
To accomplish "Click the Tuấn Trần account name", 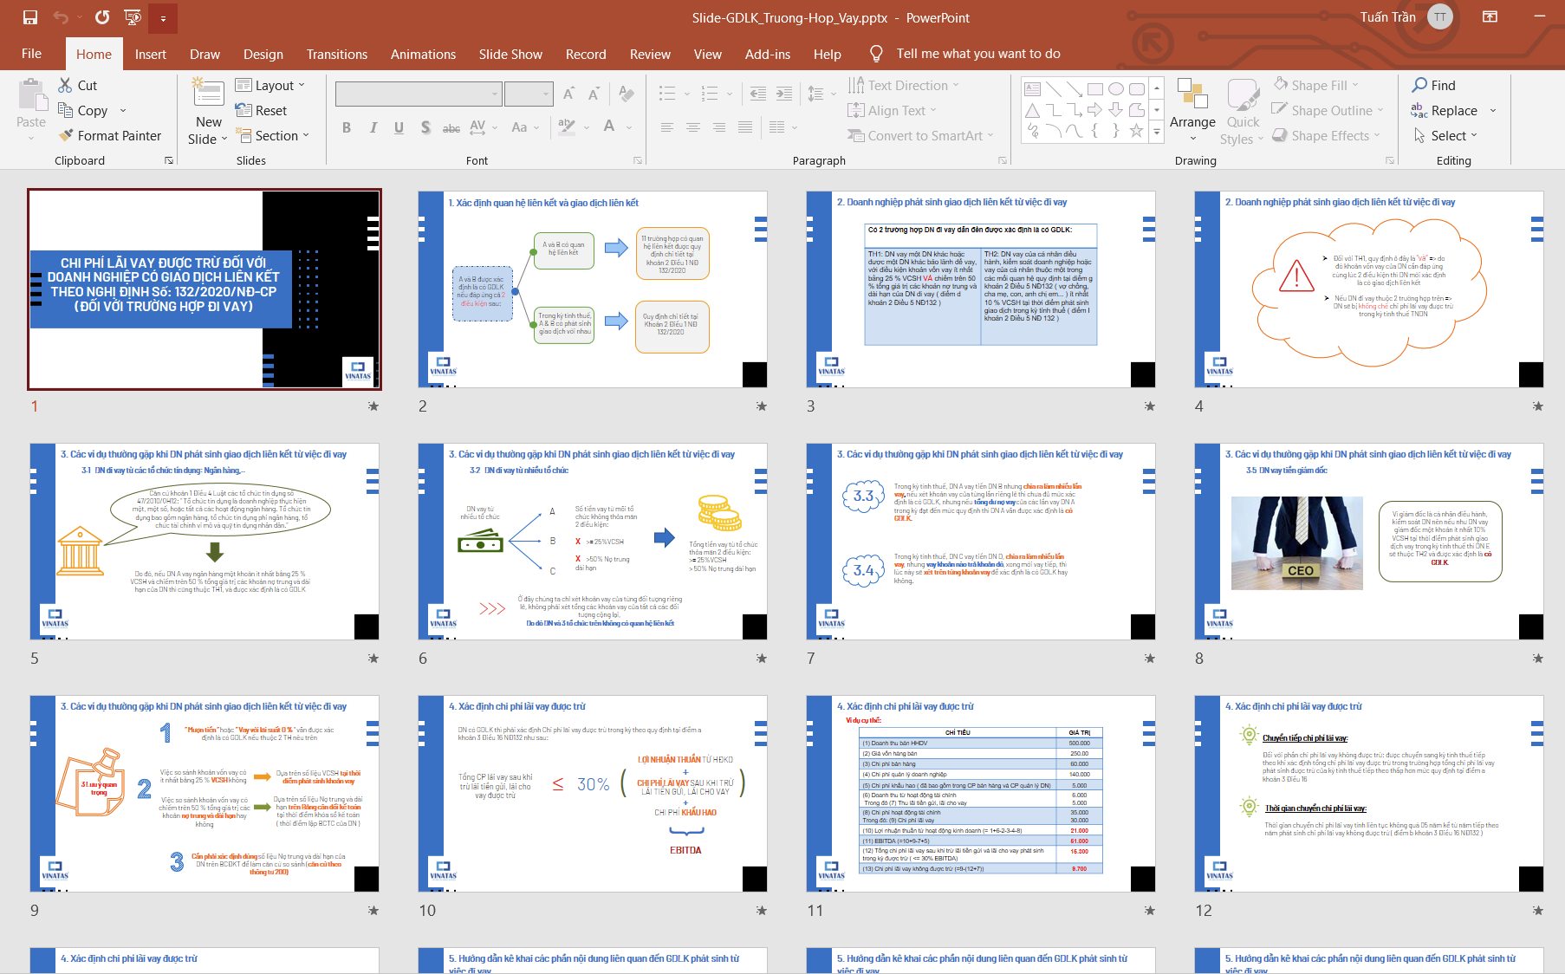I will pos(1388,17).
